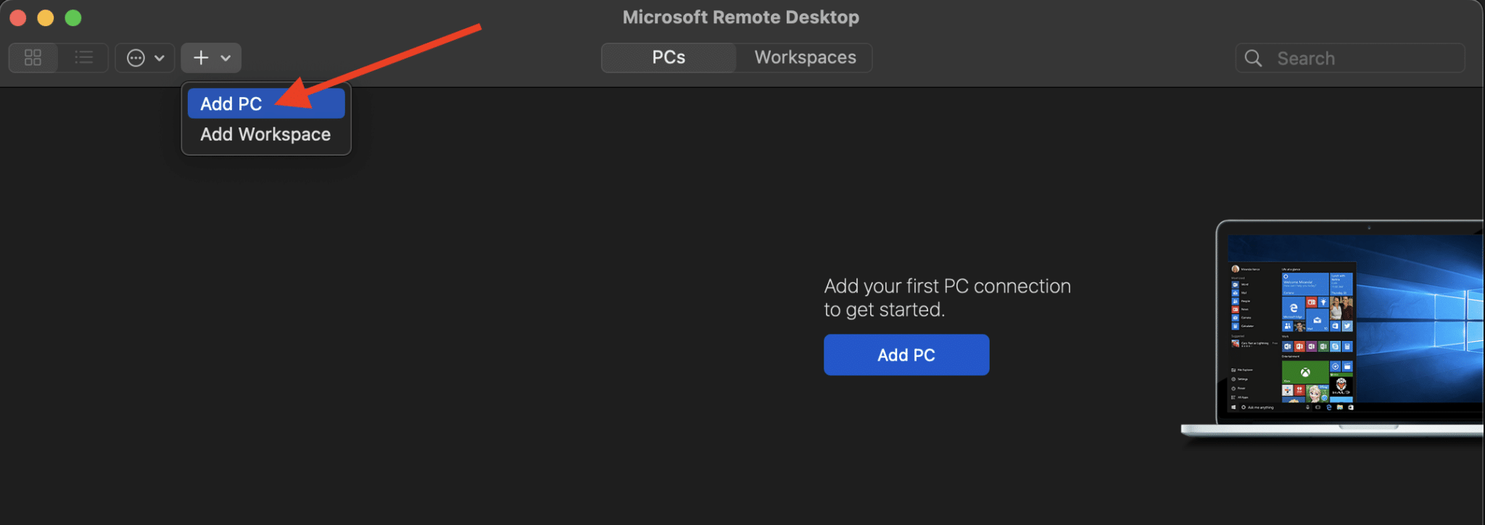Click the Search input field
The image size is (1485, 525).
1349,58
